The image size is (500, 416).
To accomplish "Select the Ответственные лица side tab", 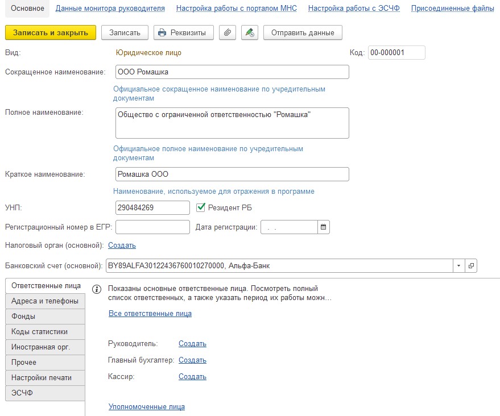I will (46, 286).
